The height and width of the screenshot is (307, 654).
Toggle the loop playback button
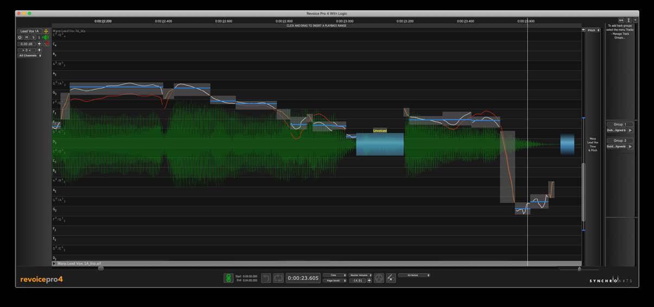coord(278,278)
